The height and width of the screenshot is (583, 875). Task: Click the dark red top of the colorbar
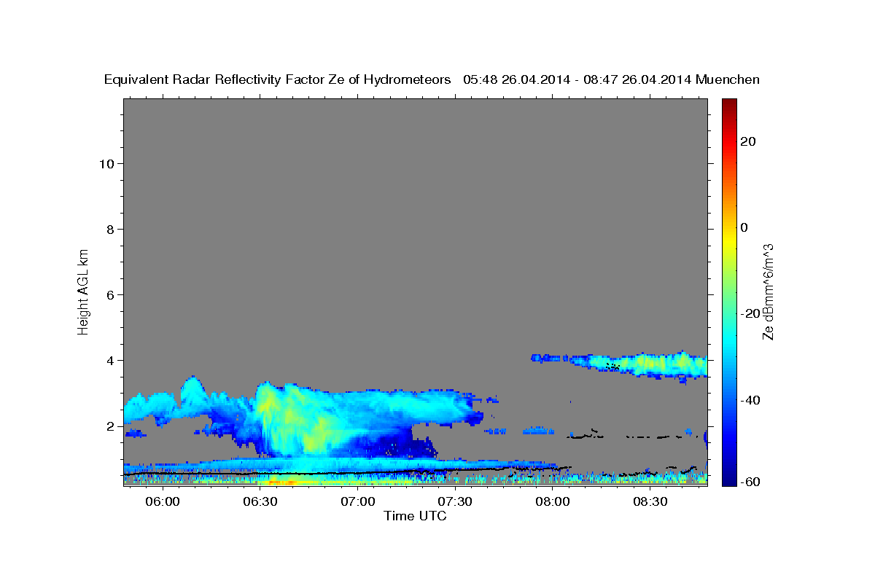(729, 104)
